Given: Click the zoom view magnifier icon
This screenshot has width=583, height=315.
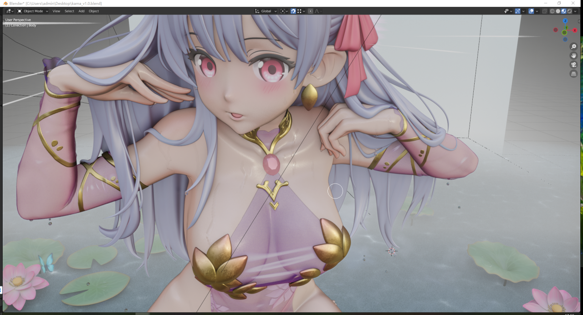Looking at the screenshot, I should pos(573,46).
